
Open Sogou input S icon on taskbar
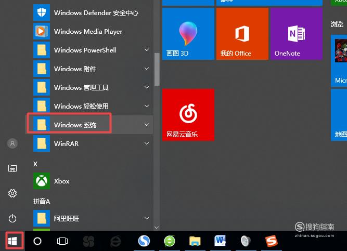pos(272,241)
